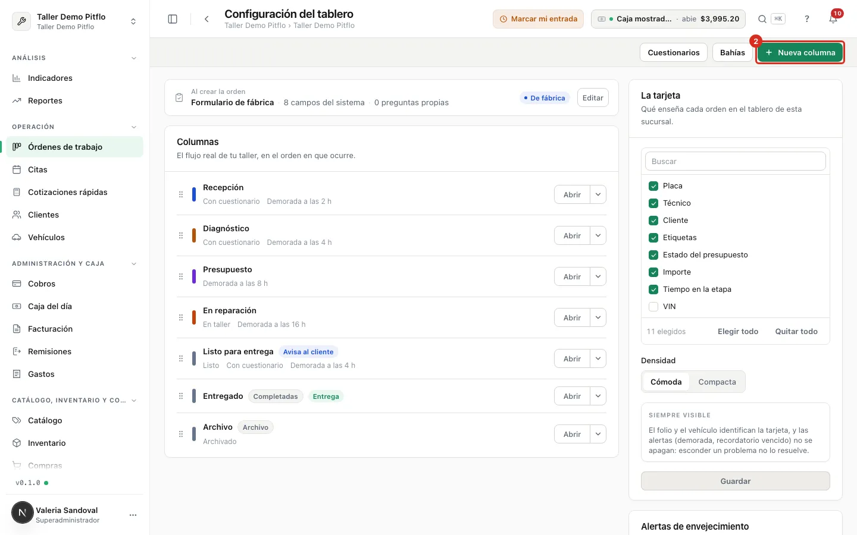Click the Cobros card icon

click(17, 284)
